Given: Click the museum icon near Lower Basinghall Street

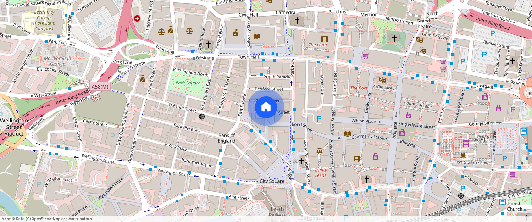Looking at the screenshot, I should tap(319, 151).
